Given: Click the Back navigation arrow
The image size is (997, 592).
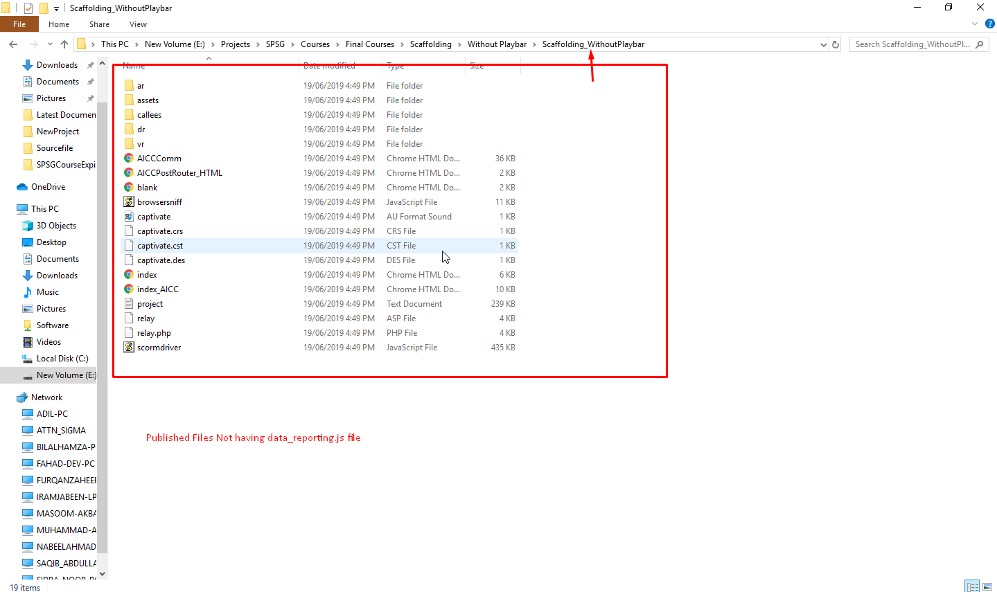Looking at the screenshot, I should pos(13,44).
